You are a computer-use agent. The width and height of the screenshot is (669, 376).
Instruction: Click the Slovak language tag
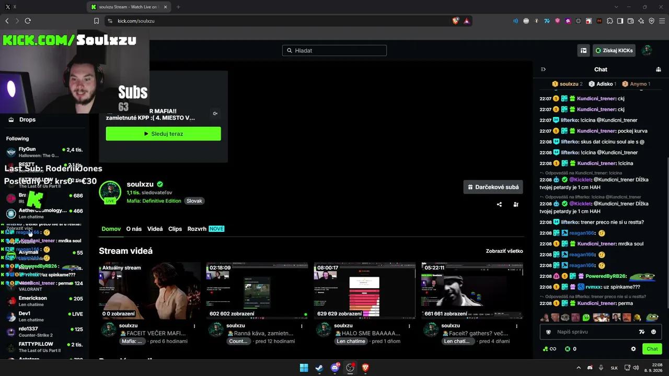pyautogui.click(x=194, y=201)
